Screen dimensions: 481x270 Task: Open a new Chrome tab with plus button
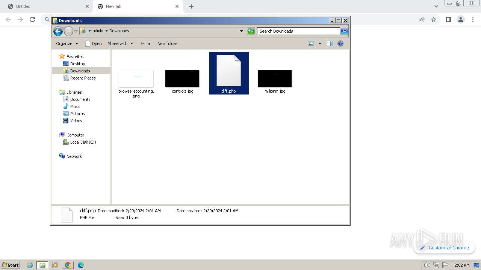(x=191, y=6)
